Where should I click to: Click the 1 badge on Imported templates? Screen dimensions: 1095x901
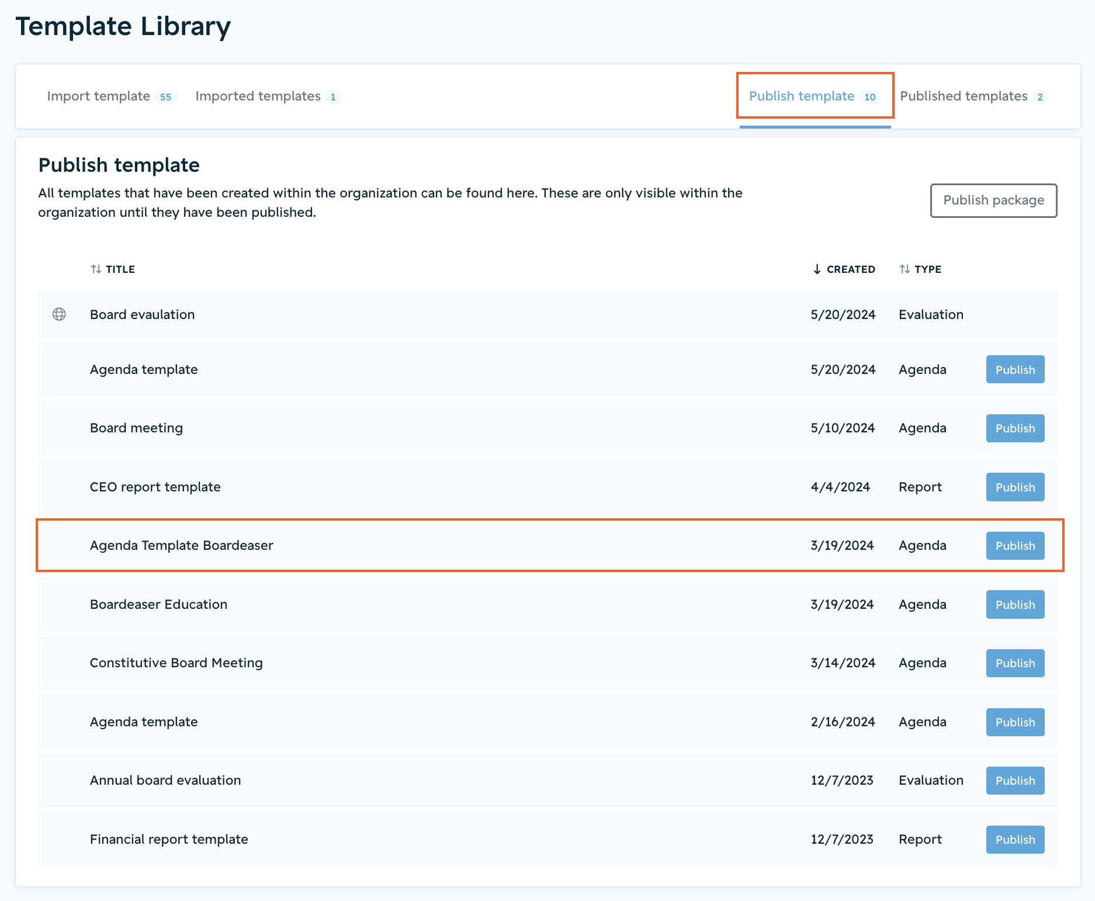click(333, 97)
